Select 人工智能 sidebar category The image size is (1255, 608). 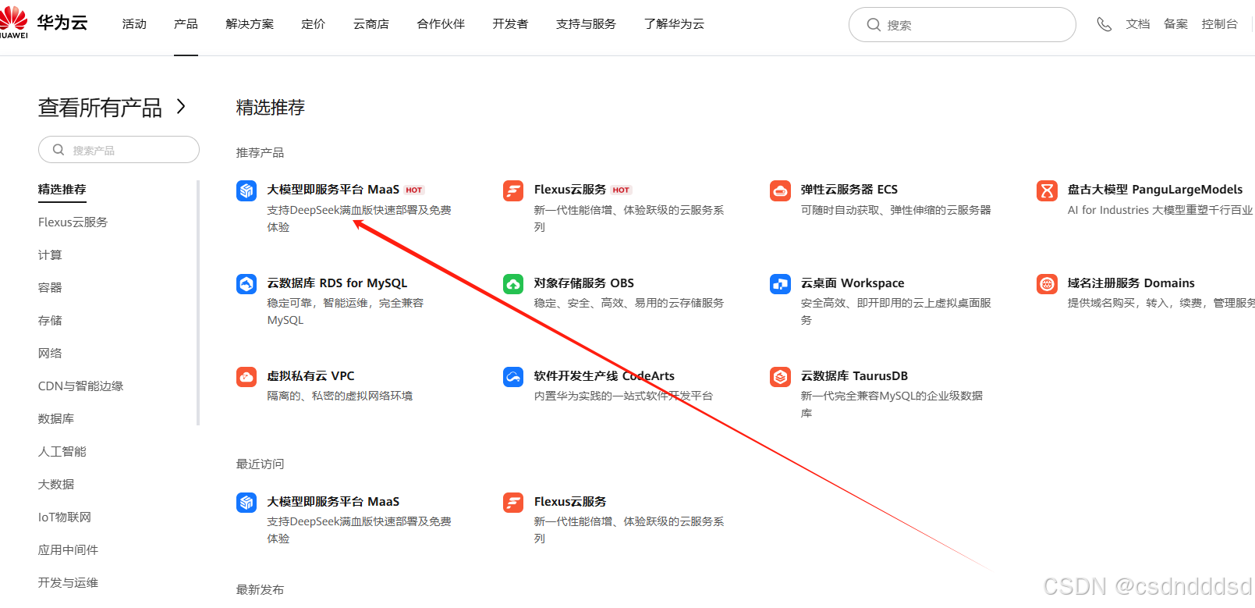(x=62, y=452)
